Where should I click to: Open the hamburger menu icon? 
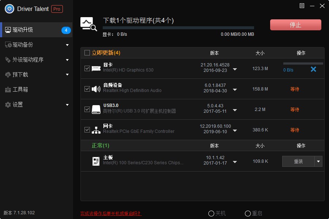coord(302,6)
